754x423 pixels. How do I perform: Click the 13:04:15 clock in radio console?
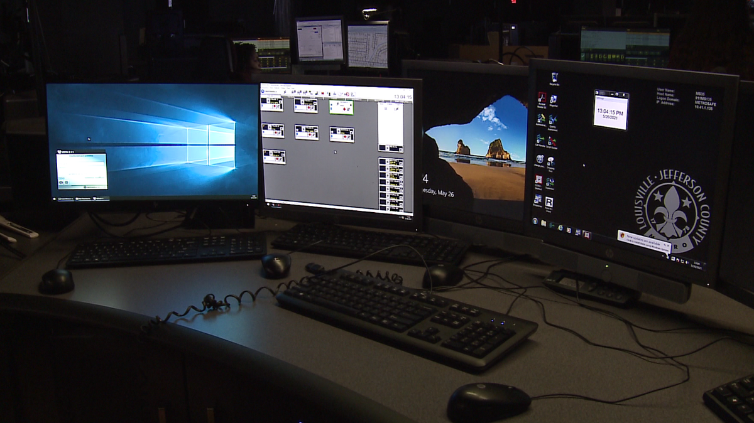click(403, 97)
